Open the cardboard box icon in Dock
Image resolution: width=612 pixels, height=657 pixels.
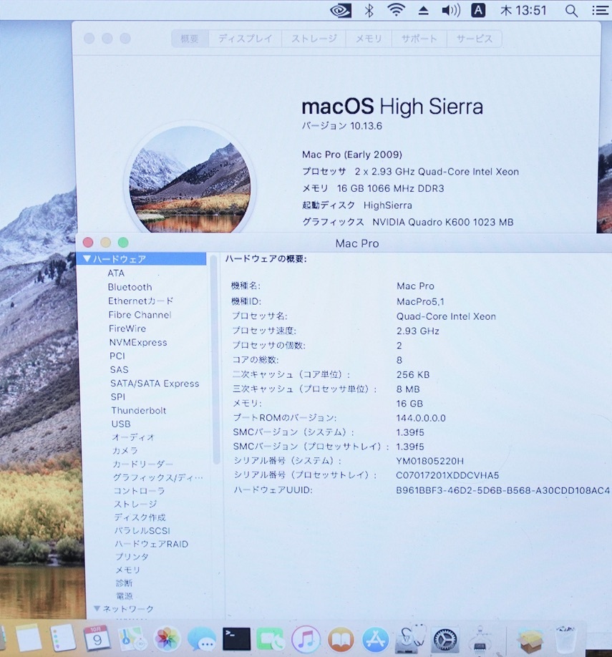tap(530, 640)
